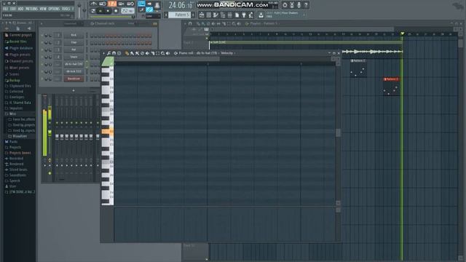Click the highlighted orange piano key
Viewport: 466px width, 262px height.
click(x=107, y=131)
